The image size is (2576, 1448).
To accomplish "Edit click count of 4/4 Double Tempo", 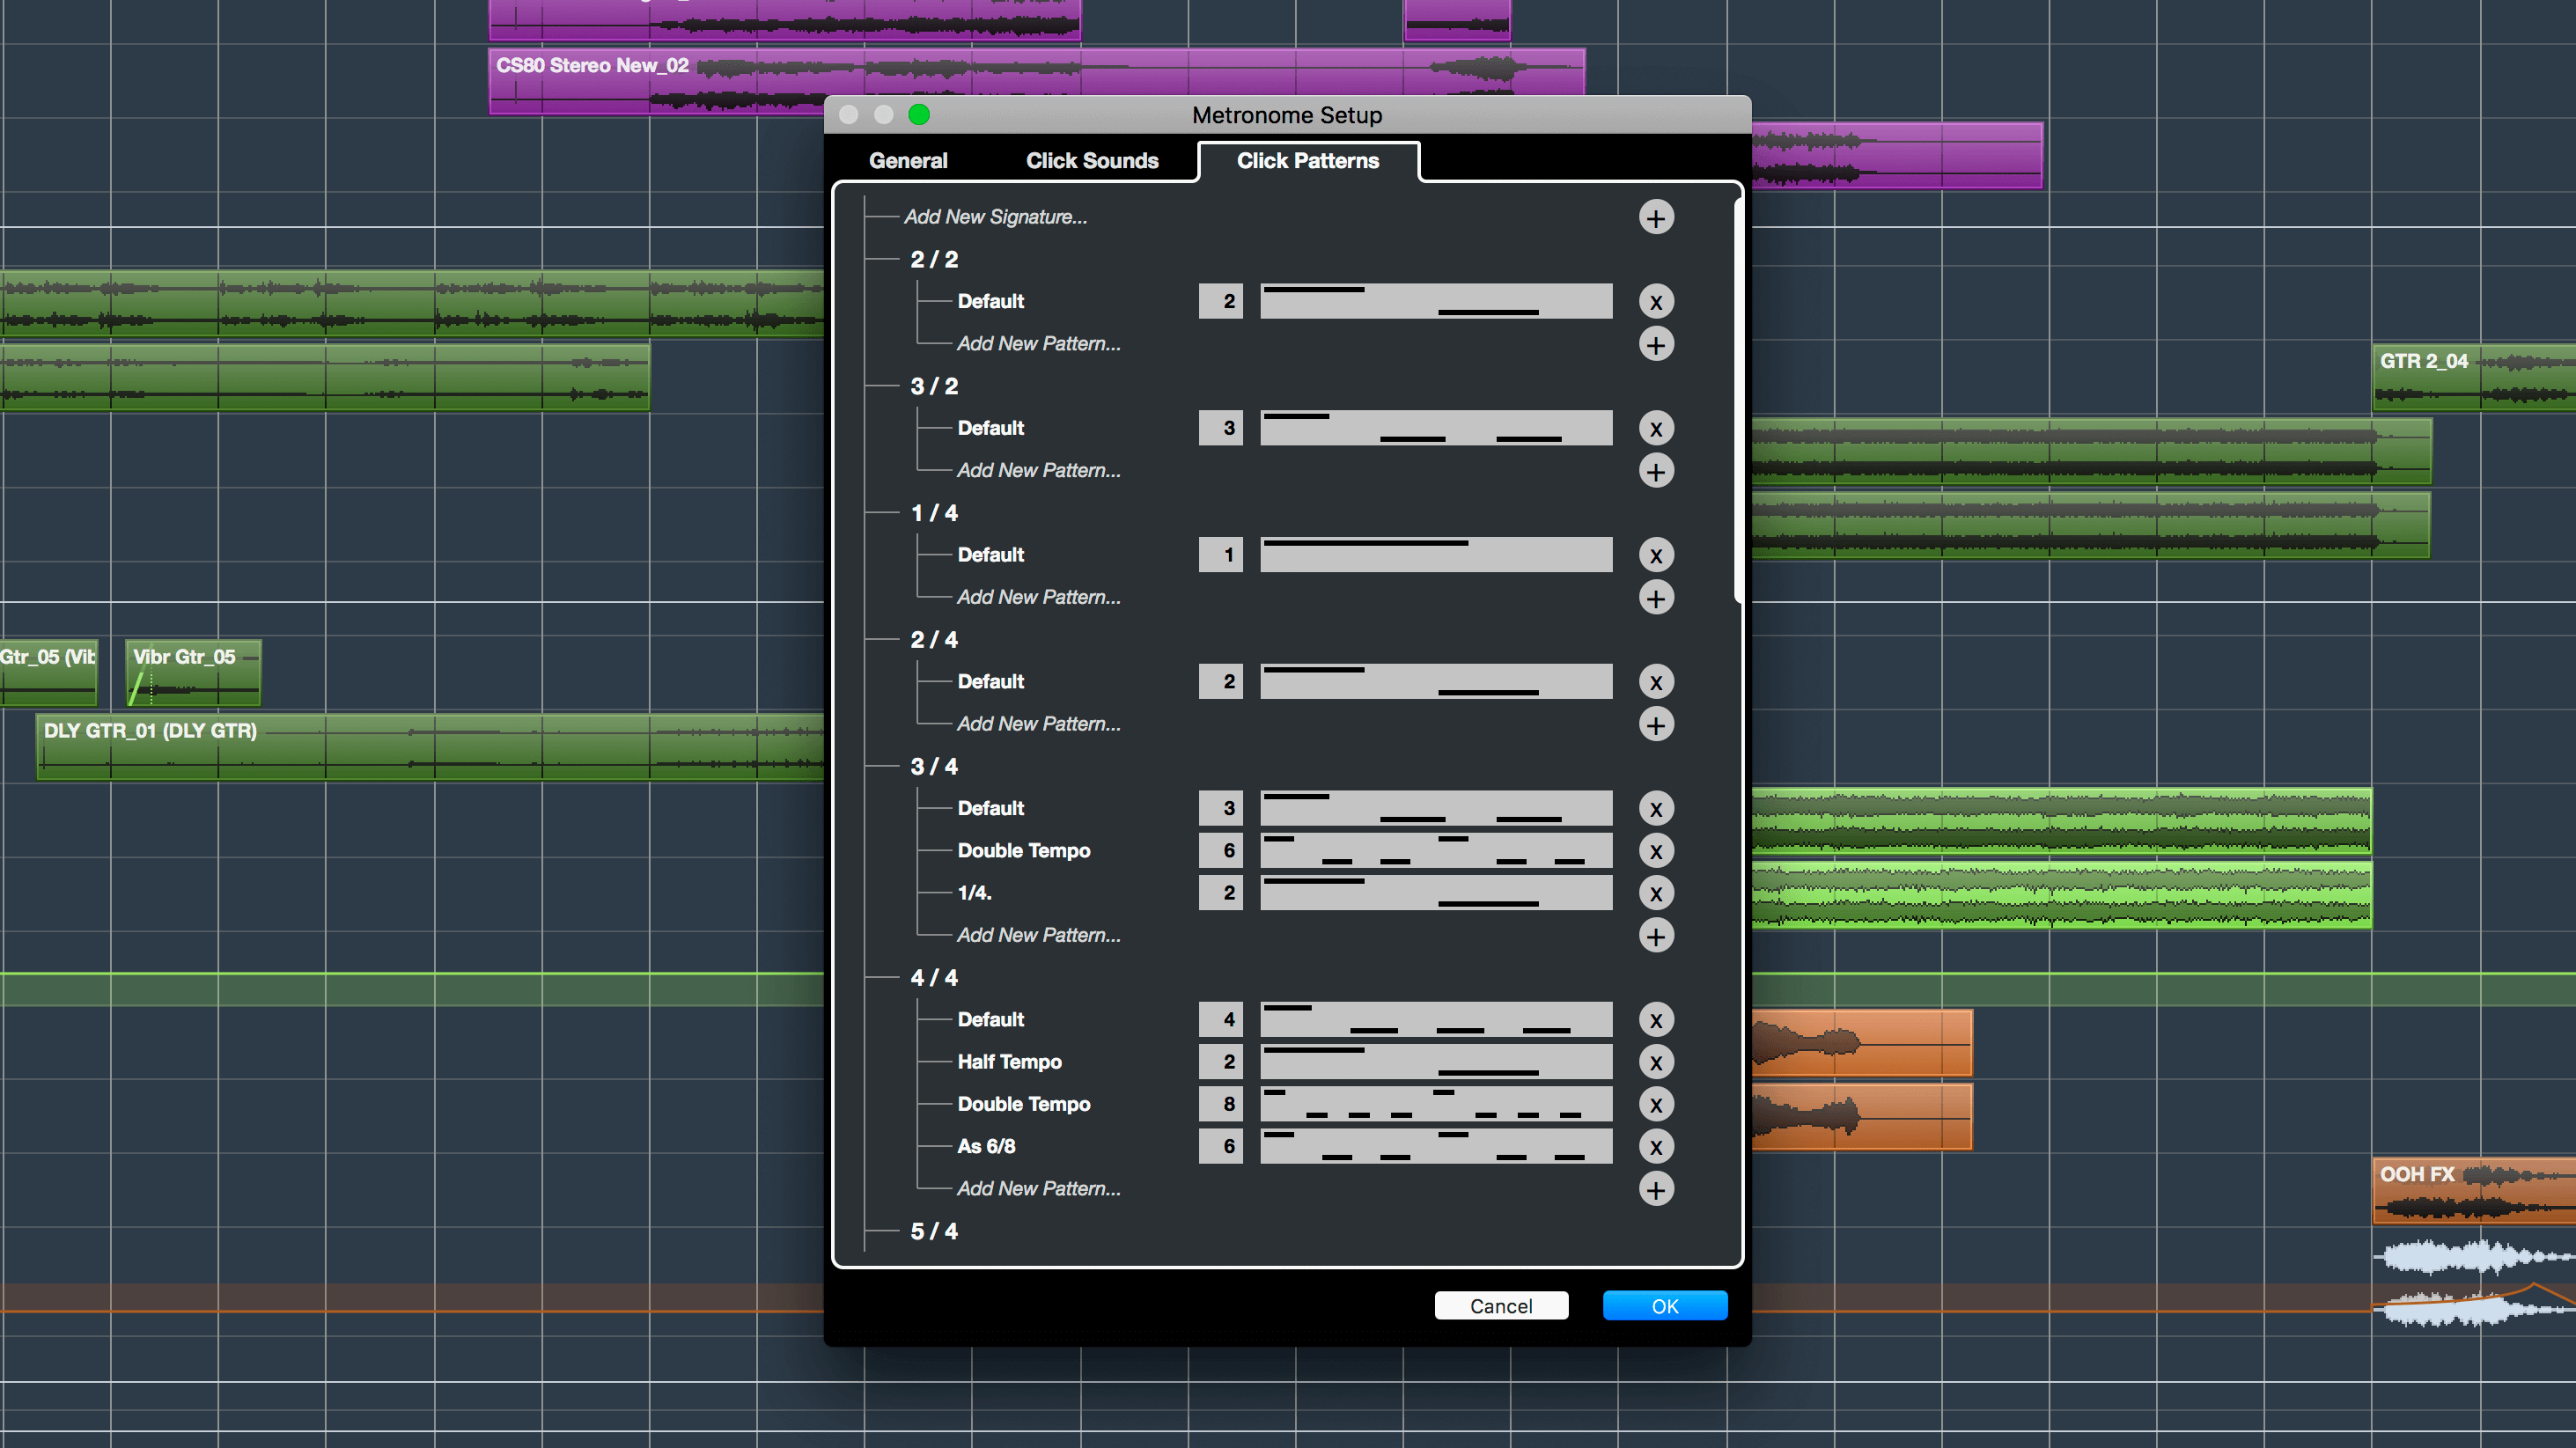I will point(1221,1104).
